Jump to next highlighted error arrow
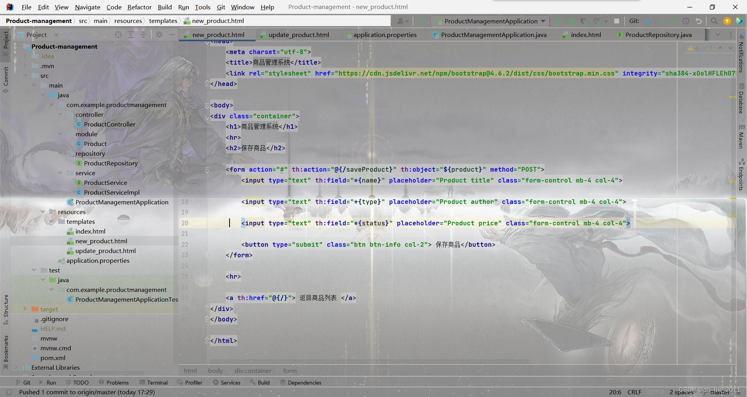747x397 pixels. point(731,48)
